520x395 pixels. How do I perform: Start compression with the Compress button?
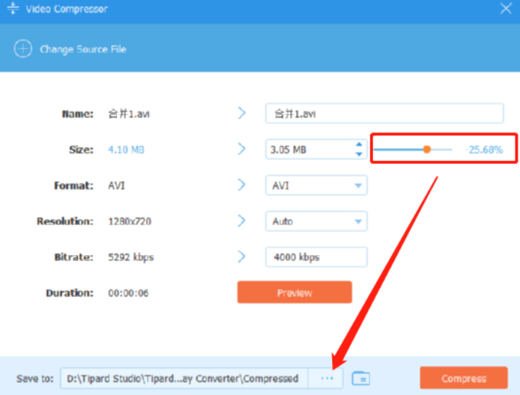[x=464, y=378]
